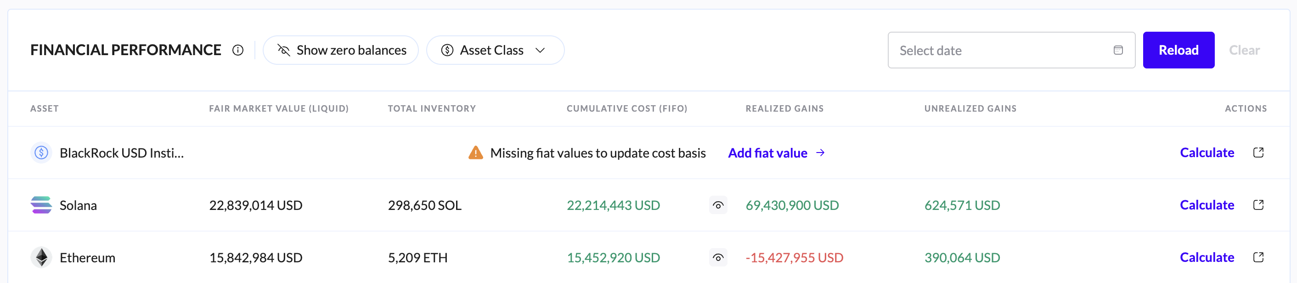Click the Solana asset logo
Screen dimensions: 1297x283
41,205
